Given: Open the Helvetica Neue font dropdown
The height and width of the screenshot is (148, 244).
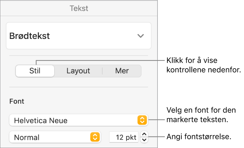Looking at the screenshot, I should point(79,120).
